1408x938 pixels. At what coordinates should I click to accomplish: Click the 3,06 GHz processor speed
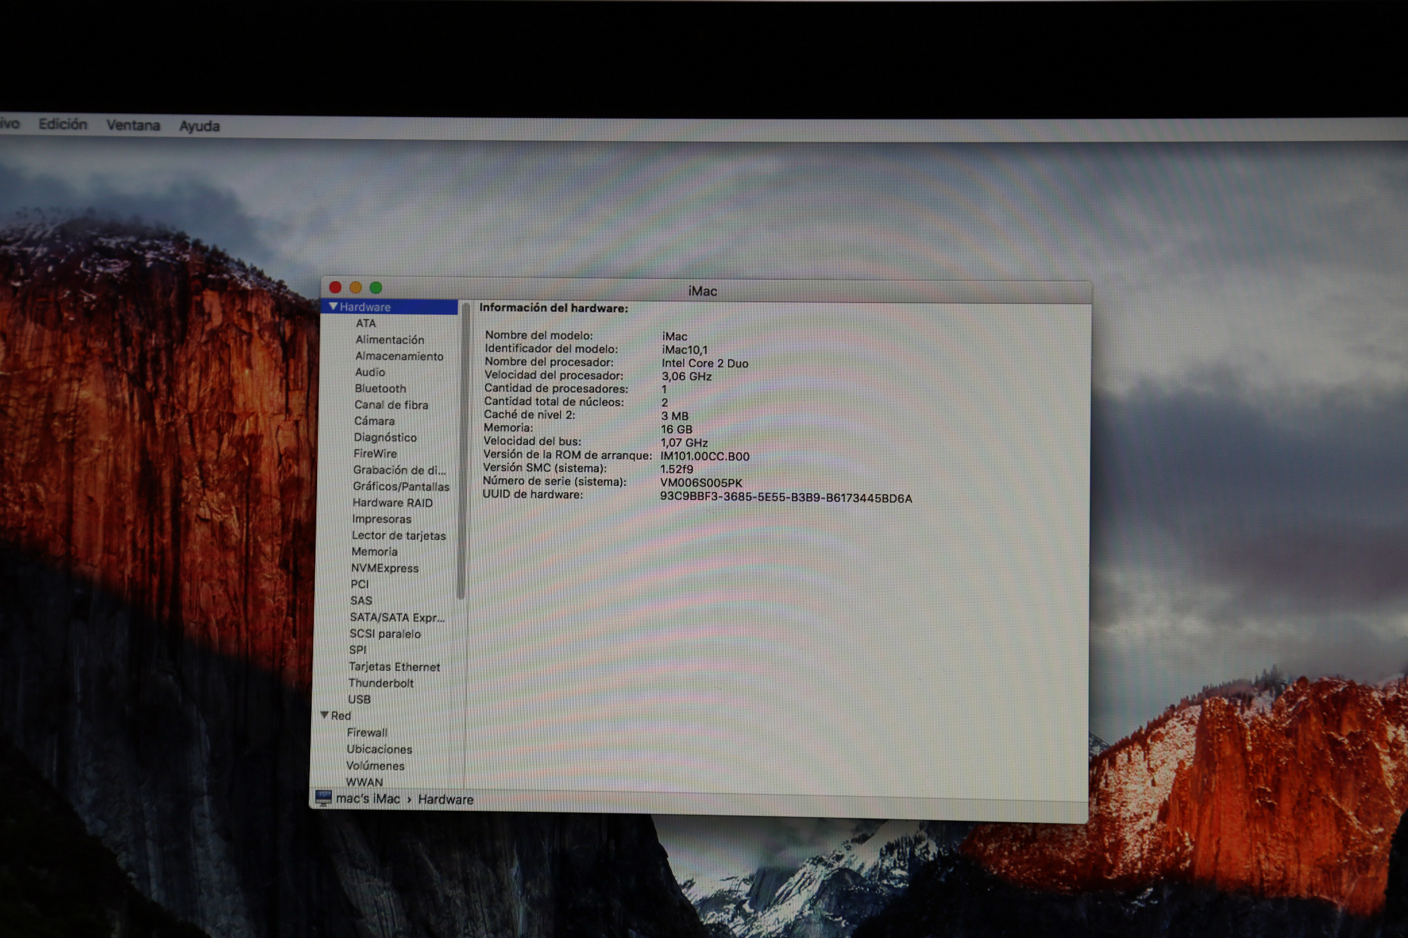[686, 377]
